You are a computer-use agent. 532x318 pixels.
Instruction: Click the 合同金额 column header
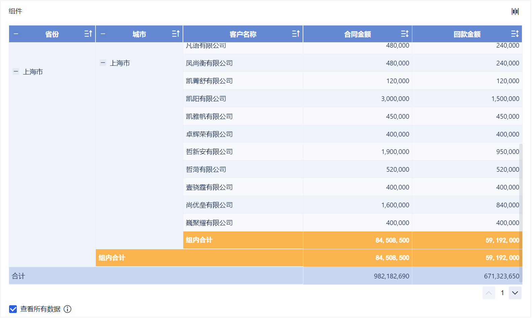click(357, 34)
